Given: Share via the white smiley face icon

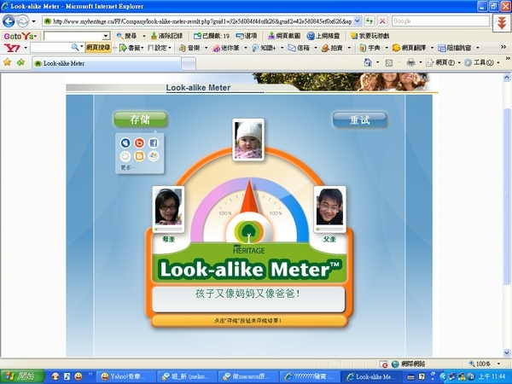Looking at the screenshot, I should [125, 156].
